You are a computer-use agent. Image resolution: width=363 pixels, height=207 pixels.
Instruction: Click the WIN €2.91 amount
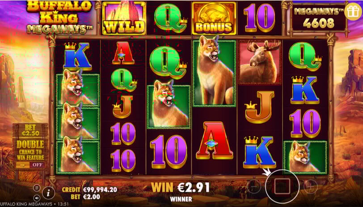point(180,187)
